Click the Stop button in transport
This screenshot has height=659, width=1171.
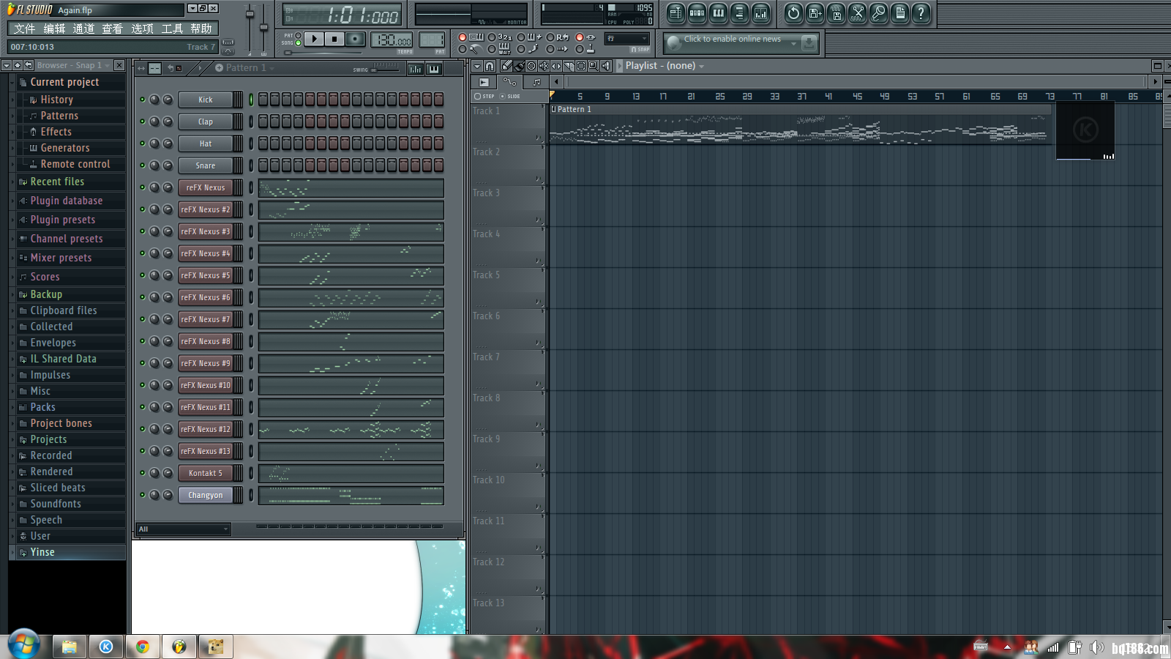(x=334, y=39)
